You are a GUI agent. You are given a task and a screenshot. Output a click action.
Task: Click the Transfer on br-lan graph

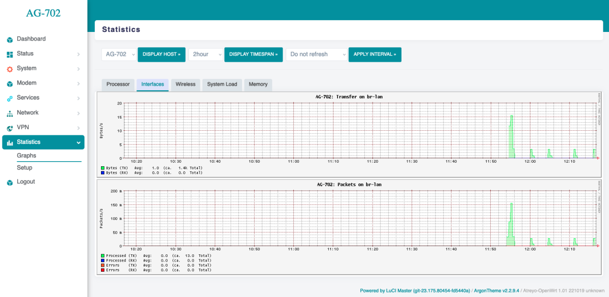coord(349,134)
